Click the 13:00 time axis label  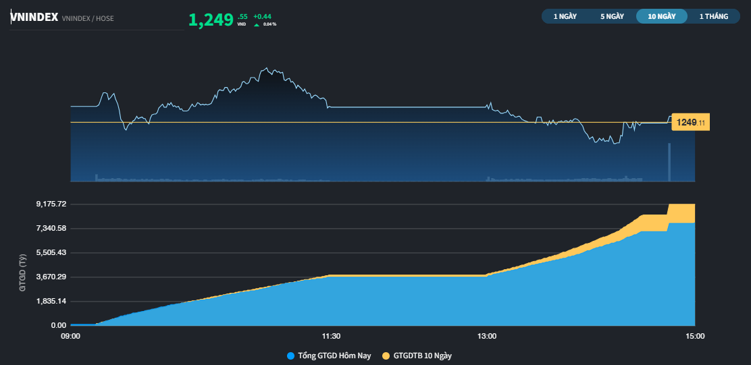point(486,336)
